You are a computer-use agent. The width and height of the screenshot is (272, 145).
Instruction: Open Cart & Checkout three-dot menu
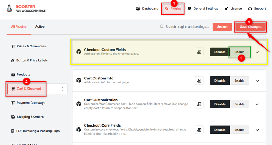pos(63,89)
